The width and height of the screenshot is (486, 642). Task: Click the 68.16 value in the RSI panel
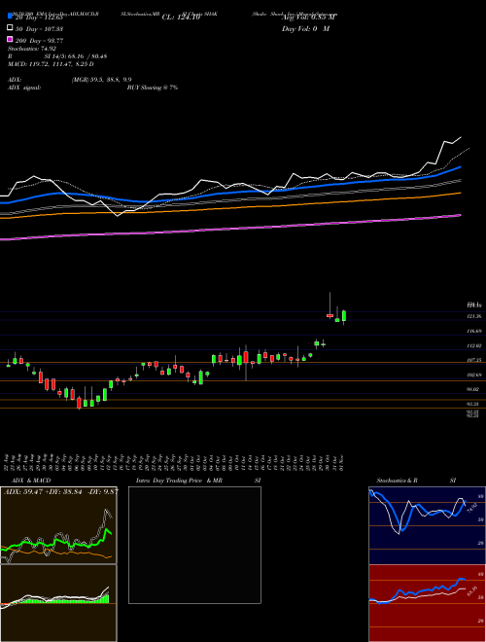tap(473, 592)
